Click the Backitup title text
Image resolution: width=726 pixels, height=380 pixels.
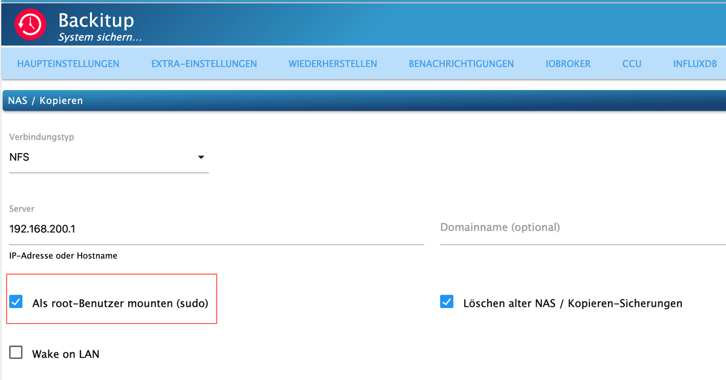(96, 20)
